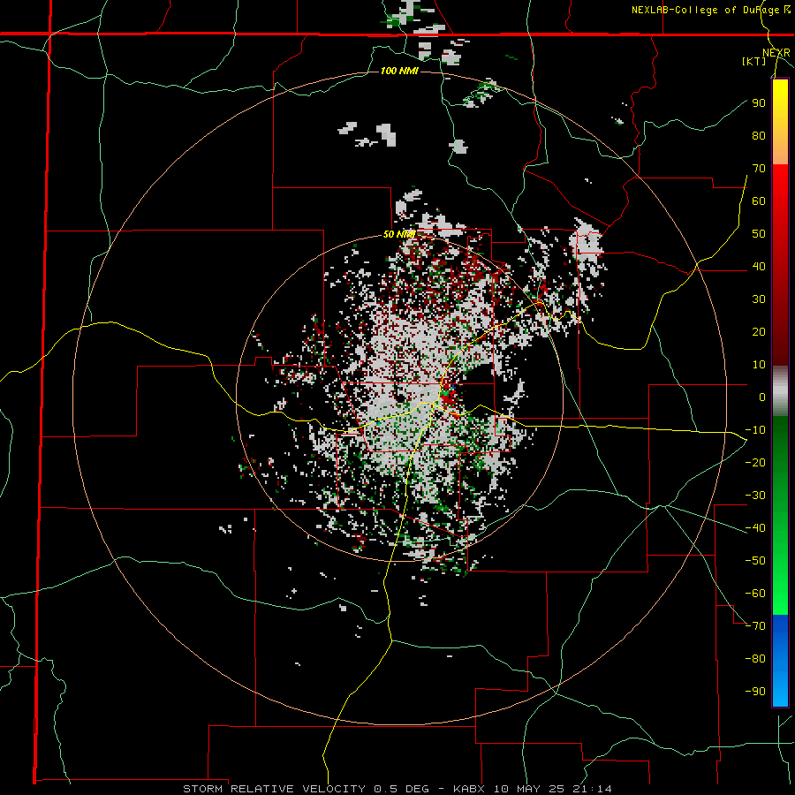Click the KT units label above color scale

(753, 61)
